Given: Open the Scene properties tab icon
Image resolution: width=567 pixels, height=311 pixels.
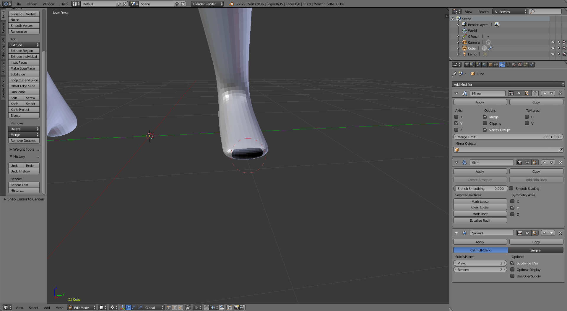Looking at the screenshot, I should (478, 65).
